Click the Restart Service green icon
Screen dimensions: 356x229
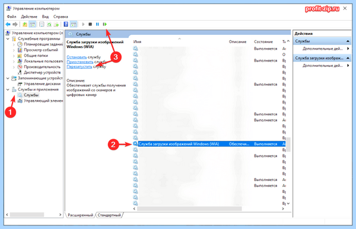pyautogui.click(x=104, y=24)
